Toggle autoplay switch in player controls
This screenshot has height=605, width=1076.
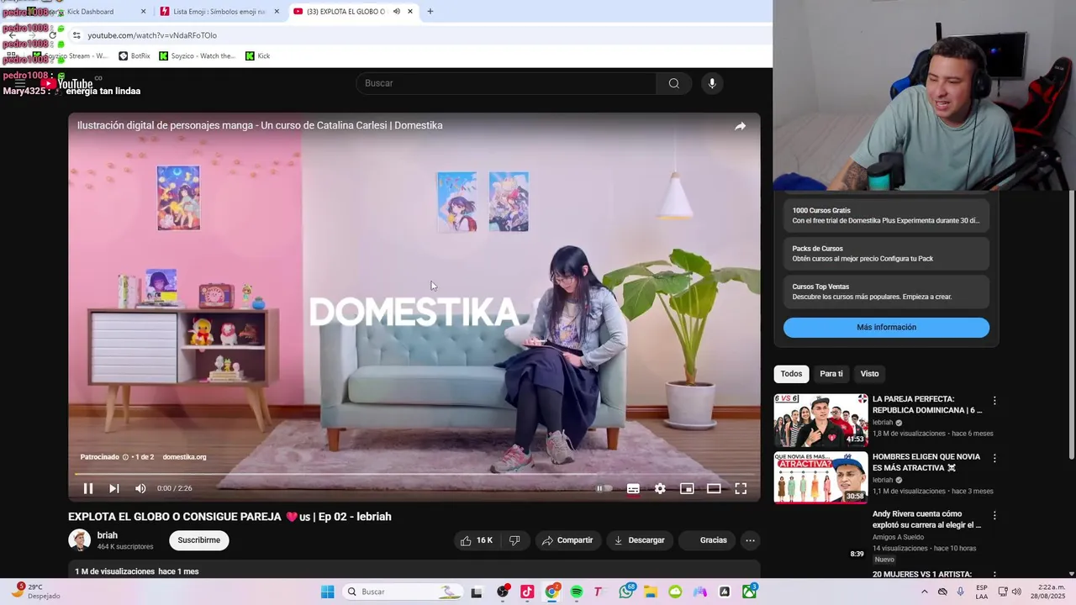click(x=604, y=488)
